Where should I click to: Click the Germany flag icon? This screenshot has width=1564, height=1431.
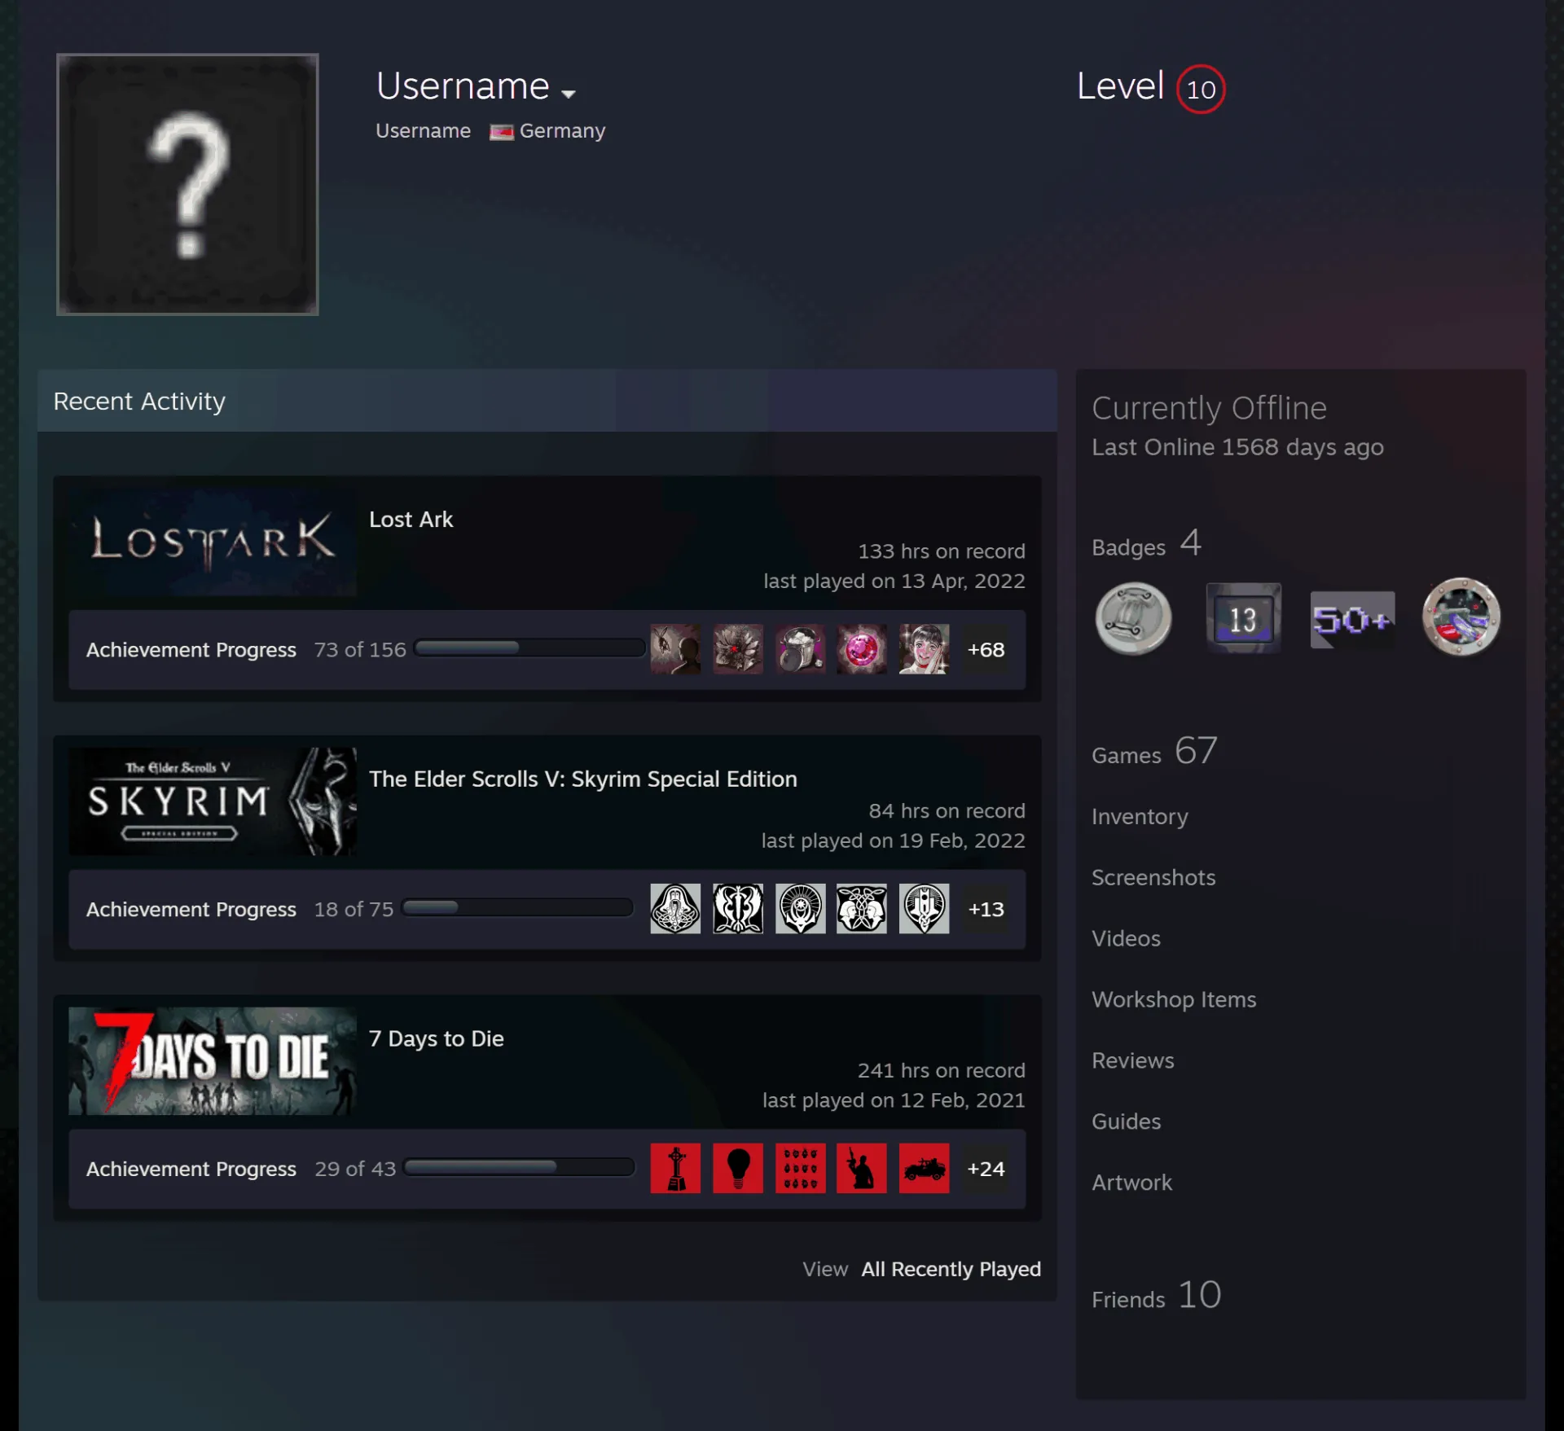(501, 132)
